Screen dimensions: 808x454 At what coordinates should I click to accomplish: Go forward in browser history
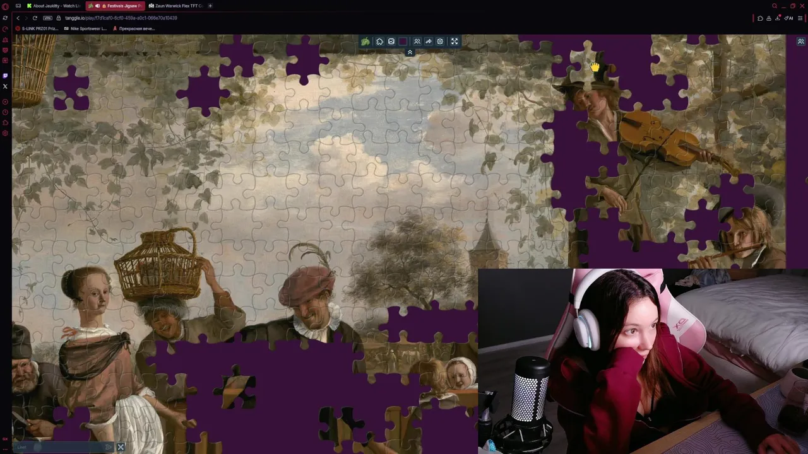27,18
